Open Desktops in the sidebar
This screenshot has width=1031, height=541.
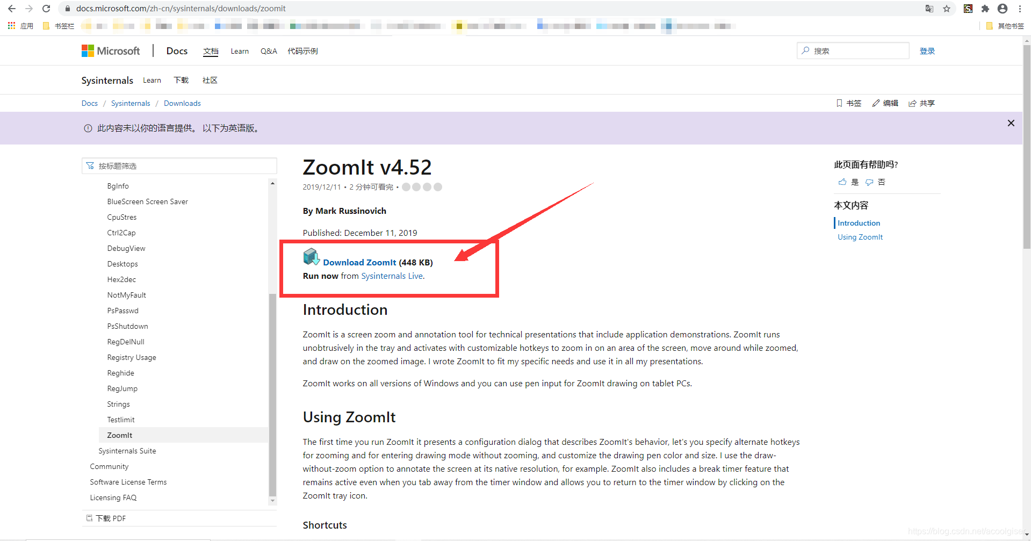[122, 264]
